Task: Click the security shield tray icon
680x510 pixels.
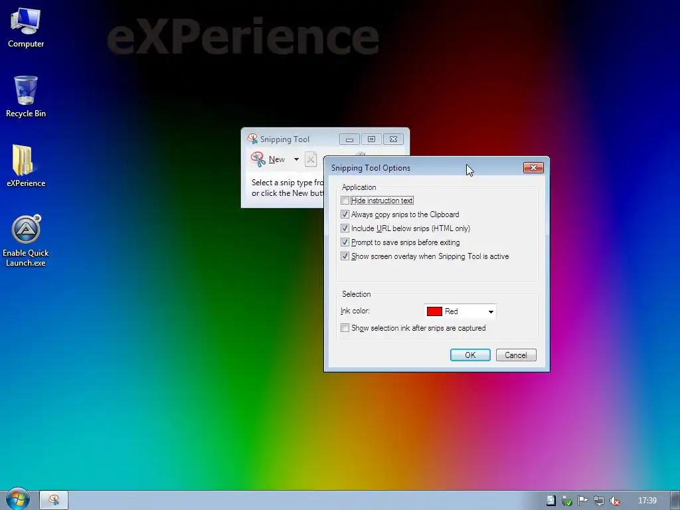Action: pyautogui.click(x=567, y=501)
